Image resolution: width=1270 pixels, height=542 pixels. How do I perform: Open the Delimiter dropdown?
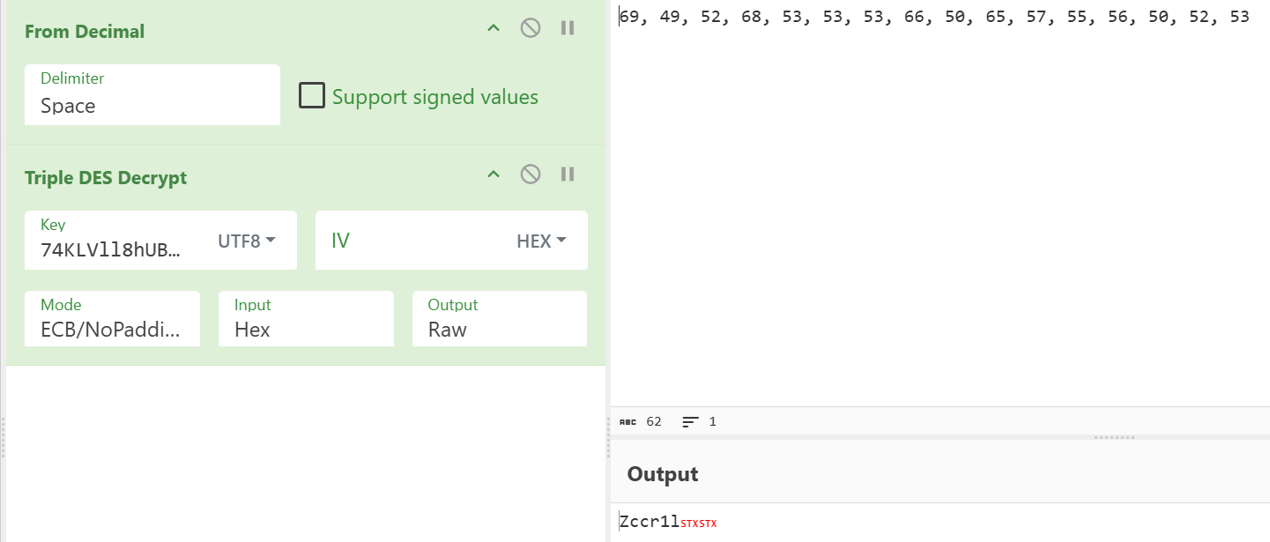(x=152, y=95)
